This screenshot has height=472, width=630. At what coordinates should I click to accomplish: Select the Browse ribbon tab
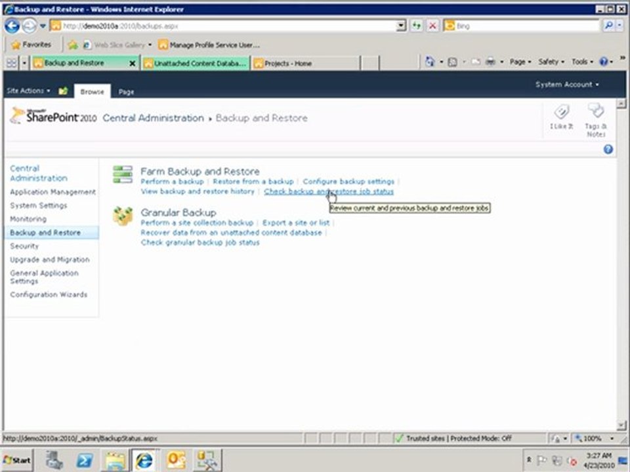(92, 92)
